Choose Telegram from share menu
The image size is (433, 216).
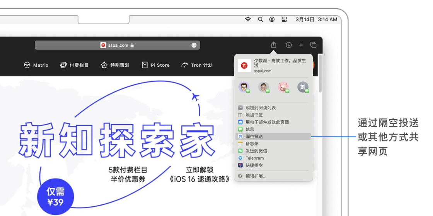(254, 158)
